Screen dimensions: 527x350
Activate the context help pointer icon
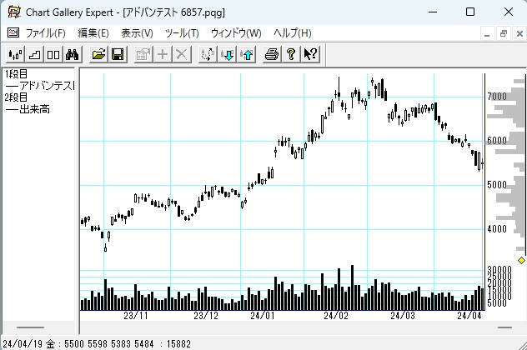click(310, 54)
